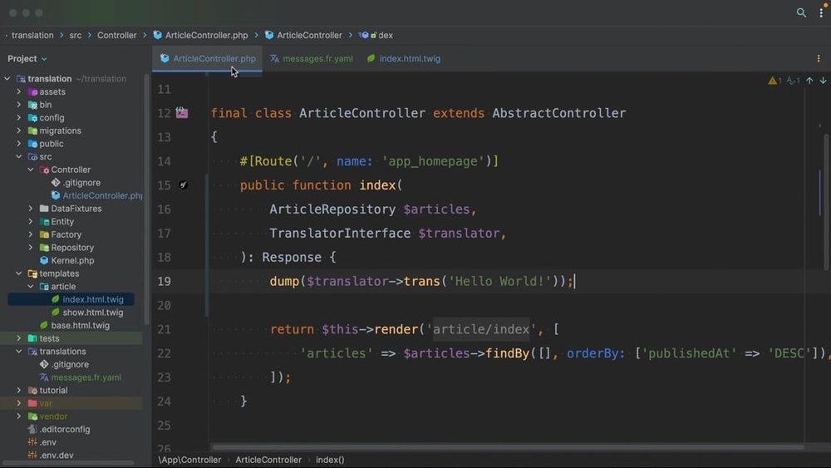This screenshot has height=468, width=831.
Task: Collapse the translations folder
Action: pyautogui.click(x=18, y=352)
